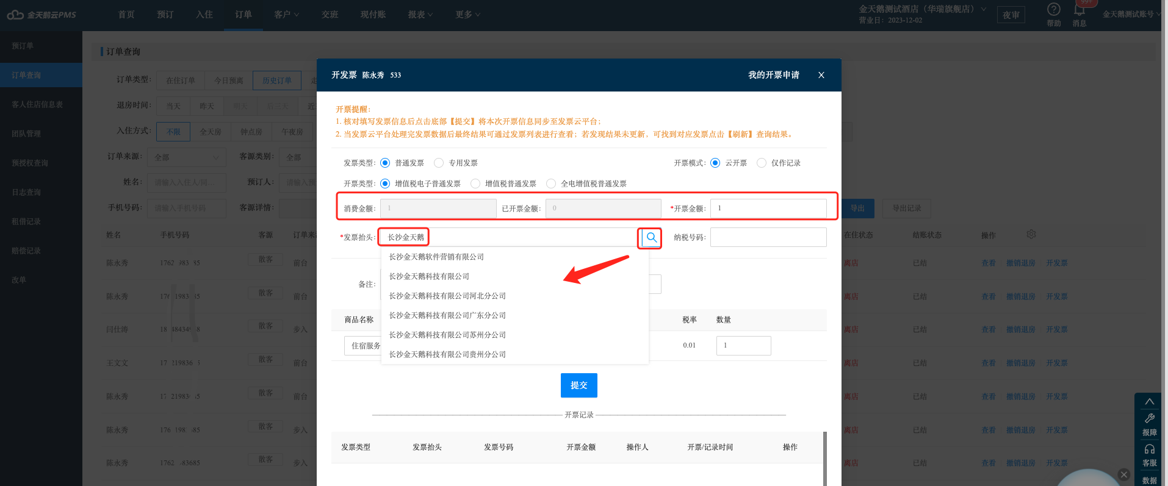Click the 报障 wrench icon
1168x486 pixels.
[x=1150, y=418]
